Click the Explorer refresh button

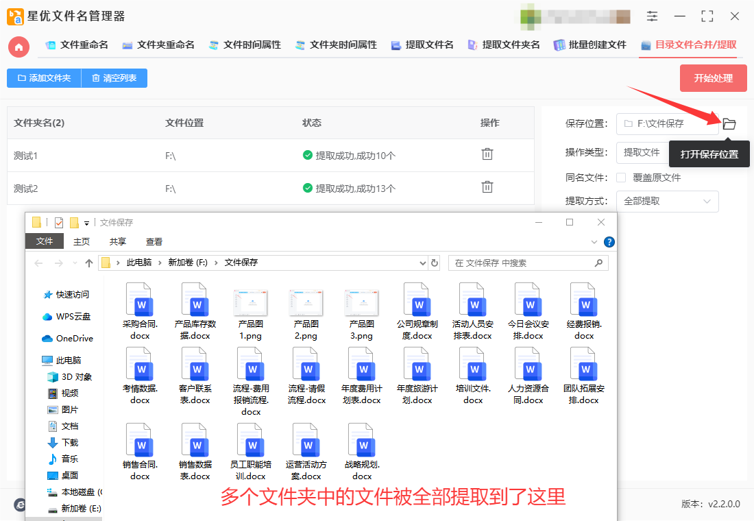pos(435,263)
